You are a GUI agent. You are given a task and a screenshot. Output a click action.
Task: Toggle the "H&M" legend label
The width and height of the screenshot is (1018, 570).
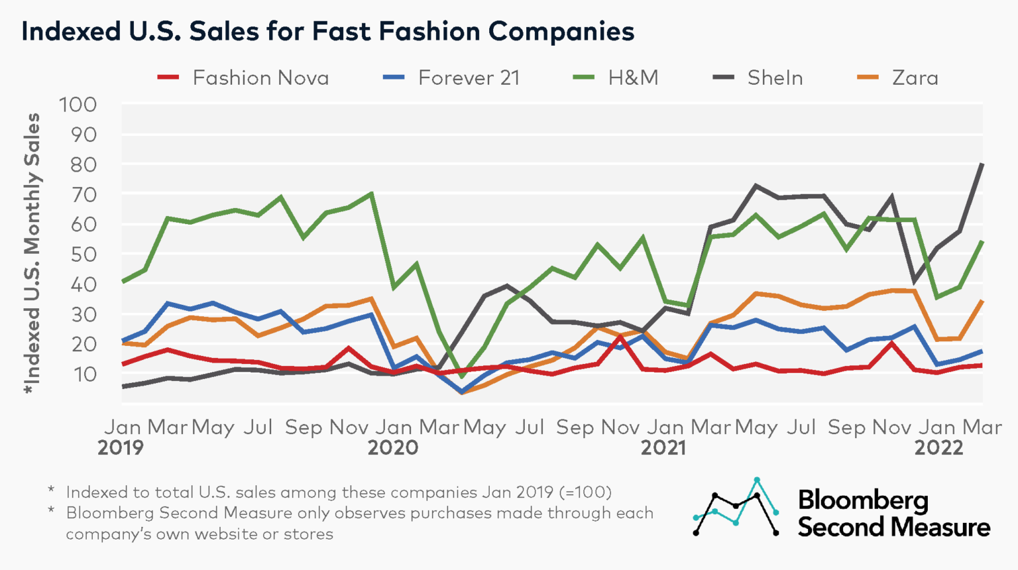(633, 78)
